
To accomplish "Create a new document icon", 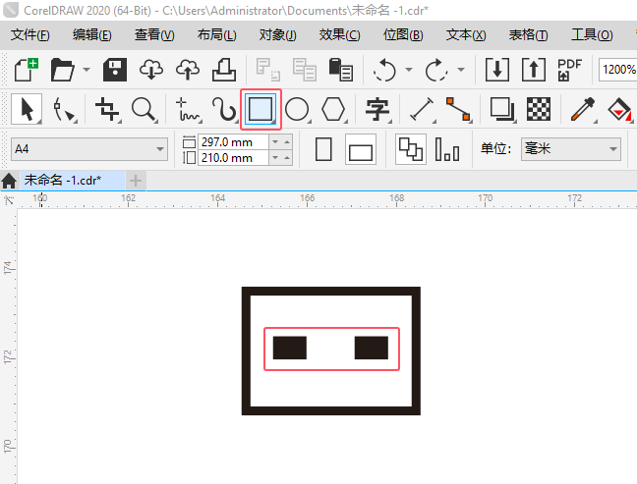I will coord(26,70).
